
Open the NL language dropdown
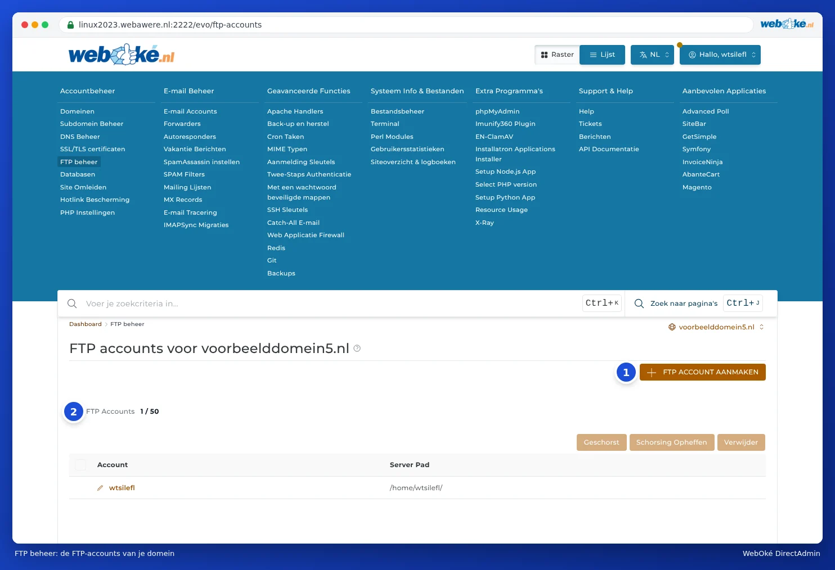(652, 55)
